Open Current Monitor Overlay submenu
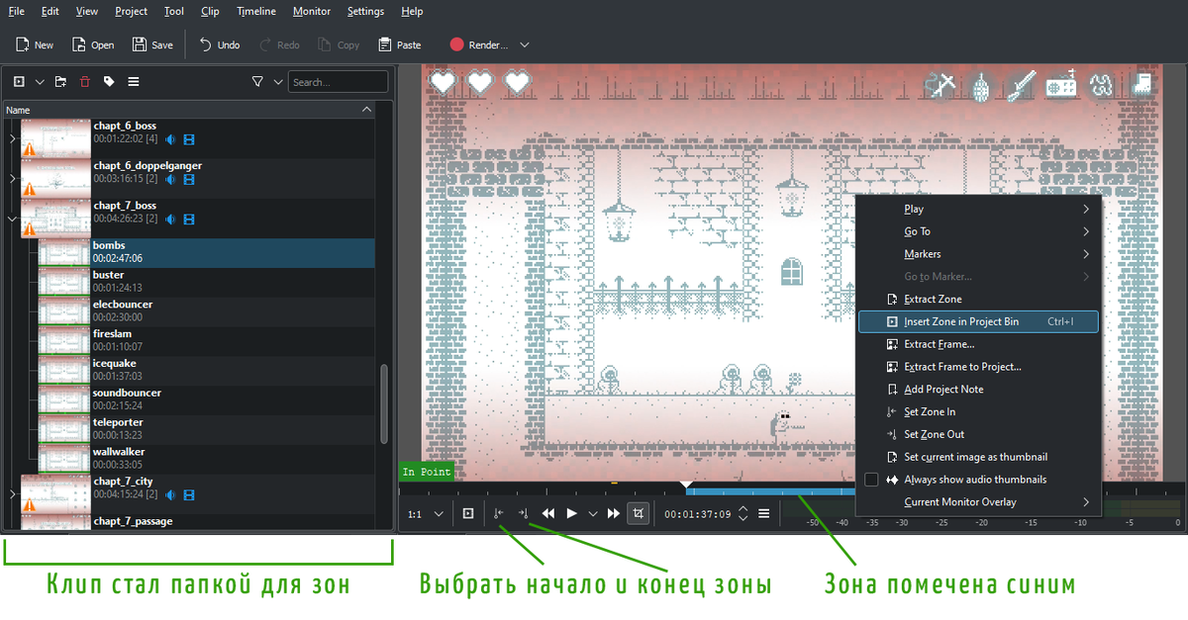Screen dimensions: 1188x620 pyautogui.click(x=978, y=502)
